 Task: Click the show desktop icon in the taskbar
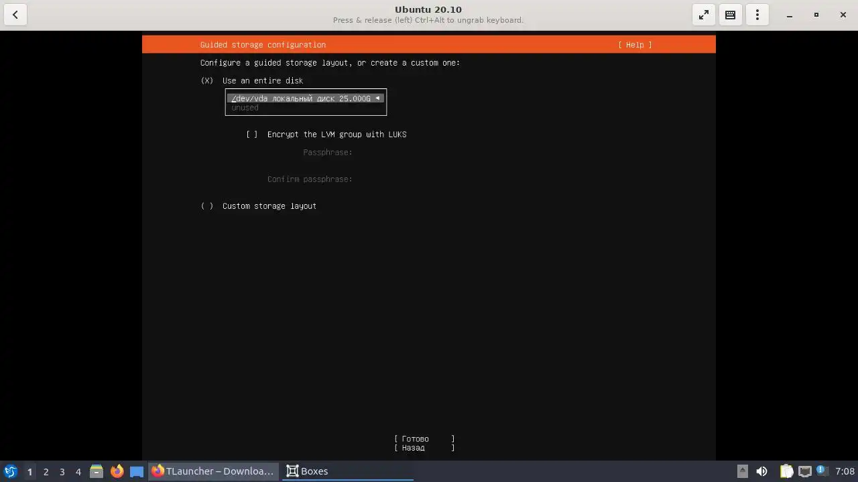[x=137, y=471]
